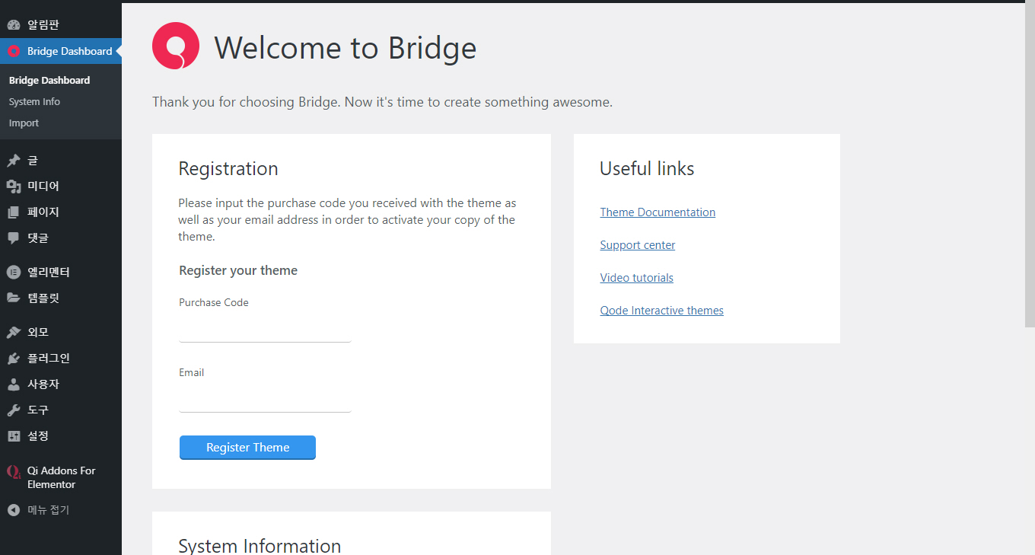Click the comment bubble icon beside 댓글

click(14, 238)
